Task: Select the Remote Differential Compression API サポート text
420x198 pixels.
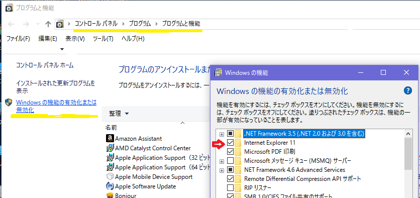Action: pyautogui.click(x=302, y=178)
